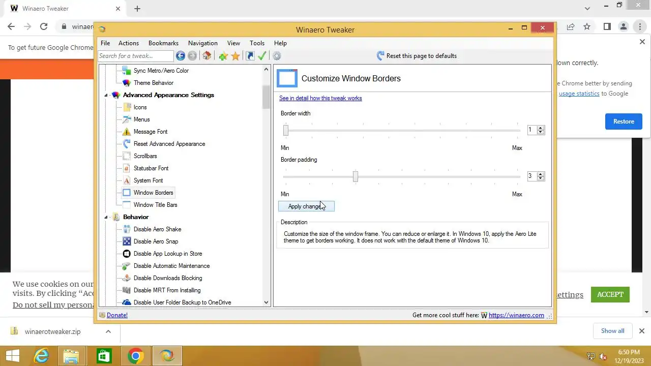651x366 pixels.
Task: Increase Border padding with spinner up arrow
Action: (x=541, y=174)
